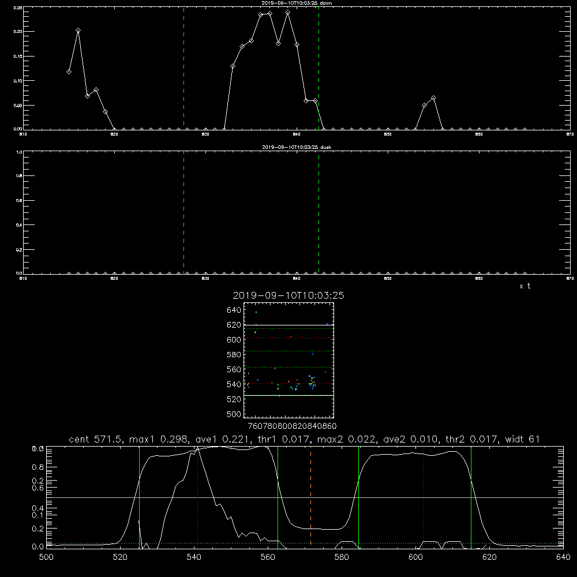The height and width of the screenshot is (577, 577).
Task: Click the '580' x-axis label on bottom plot
Action: click(x=342, y=557)
